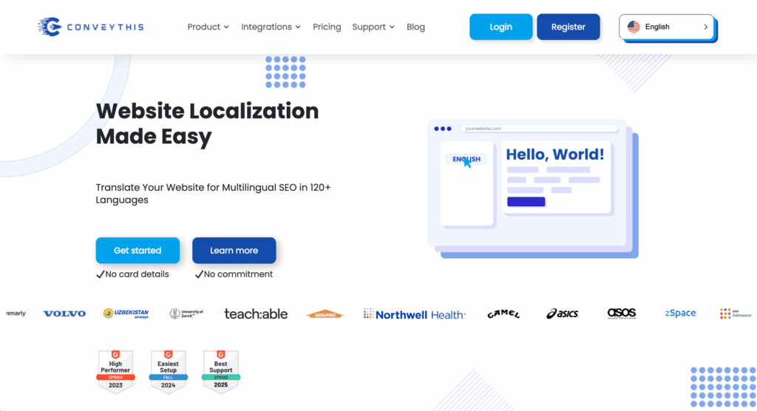Click the University of Zurich logo
Screen dimensions: 757x411
coord(186,313)
